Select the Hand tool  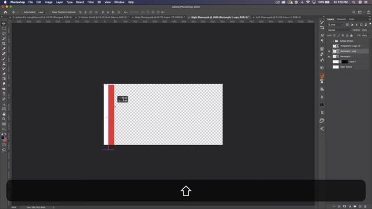pos(4,114)
